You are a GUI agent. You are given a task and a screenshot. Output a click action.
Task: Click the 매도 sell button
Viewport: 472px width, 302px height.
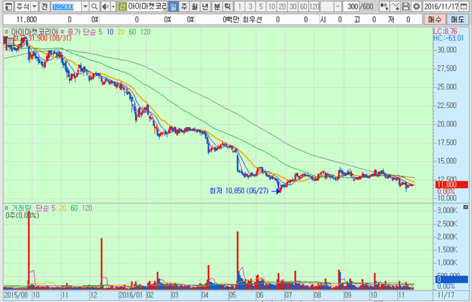point(457,20)
